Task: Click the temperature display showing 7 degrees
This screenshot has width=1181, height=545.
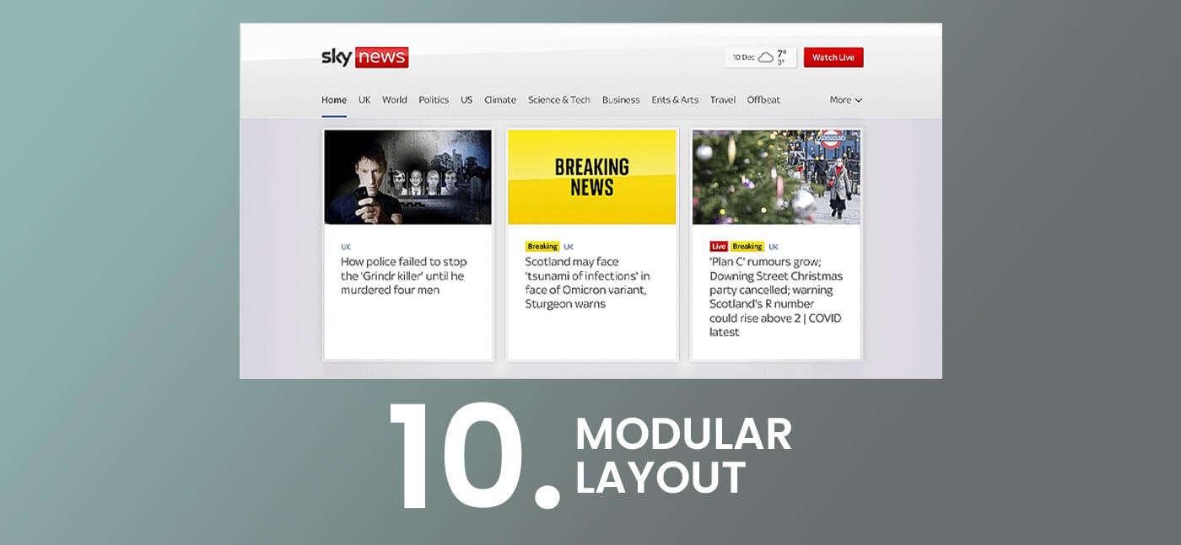Action: point(783,53)
